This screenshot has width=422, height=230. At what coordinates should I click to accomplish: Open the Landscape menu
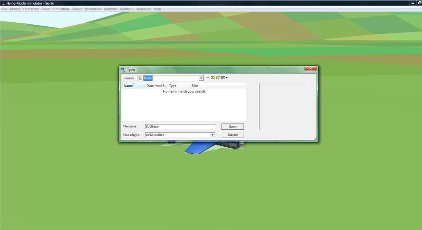[31, 9]
